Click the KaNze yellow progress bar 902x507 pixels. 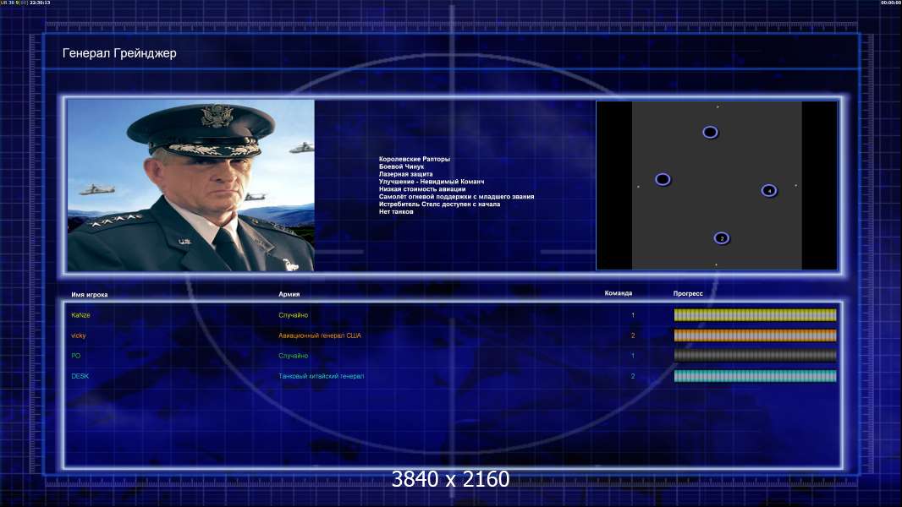[755, 314]
